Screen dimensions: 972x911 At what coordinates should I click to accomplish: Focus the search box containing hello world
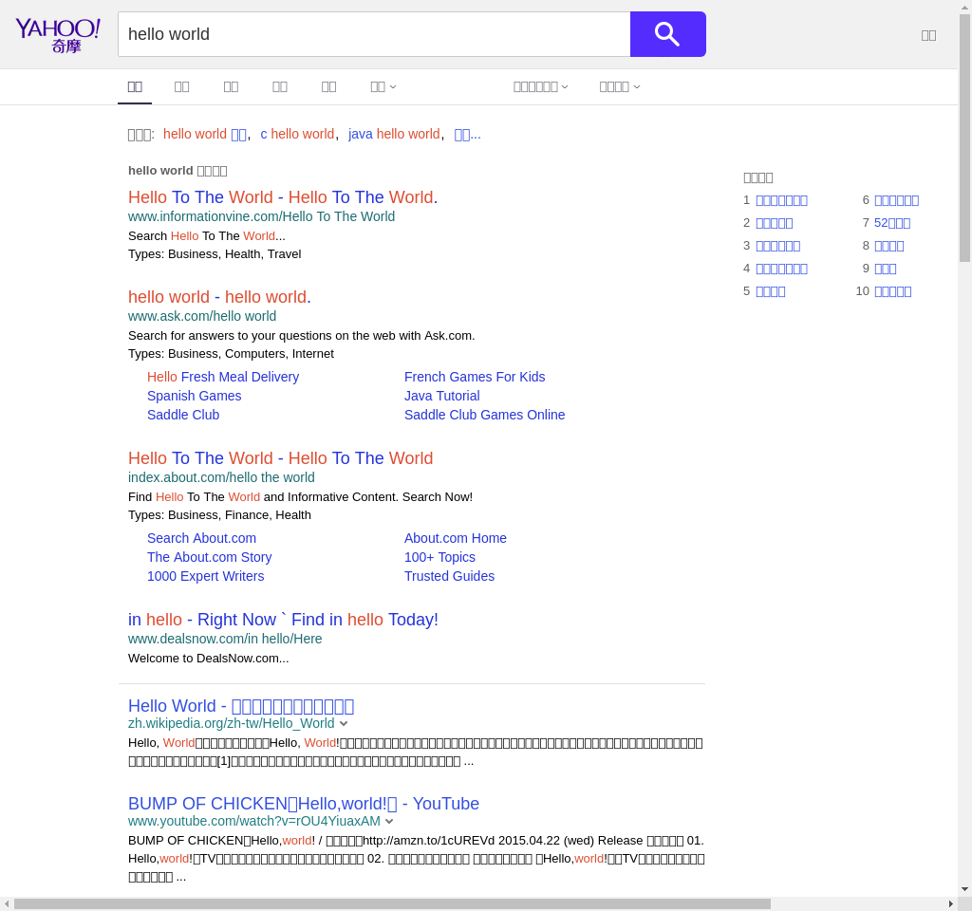coord(374,34)
